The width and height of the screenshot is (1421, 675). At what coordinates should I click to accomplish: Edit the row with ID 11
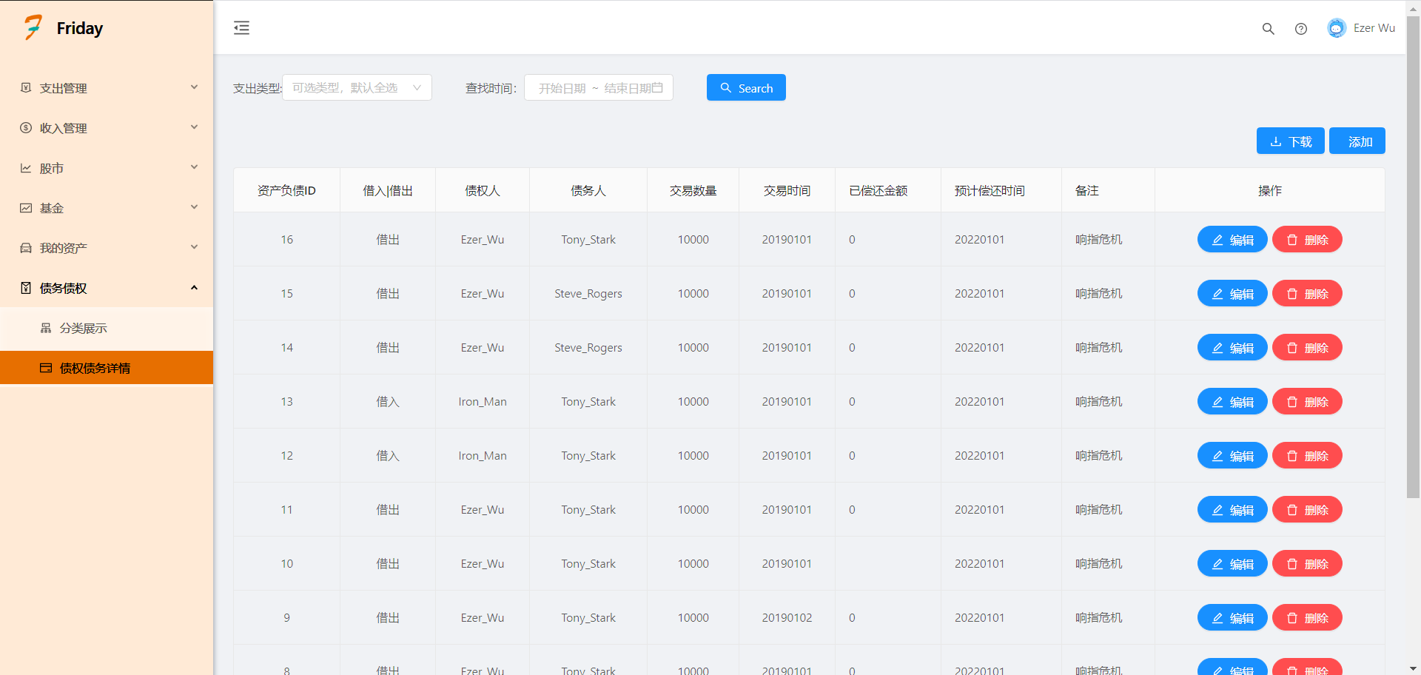click(x=1232, y=509)
